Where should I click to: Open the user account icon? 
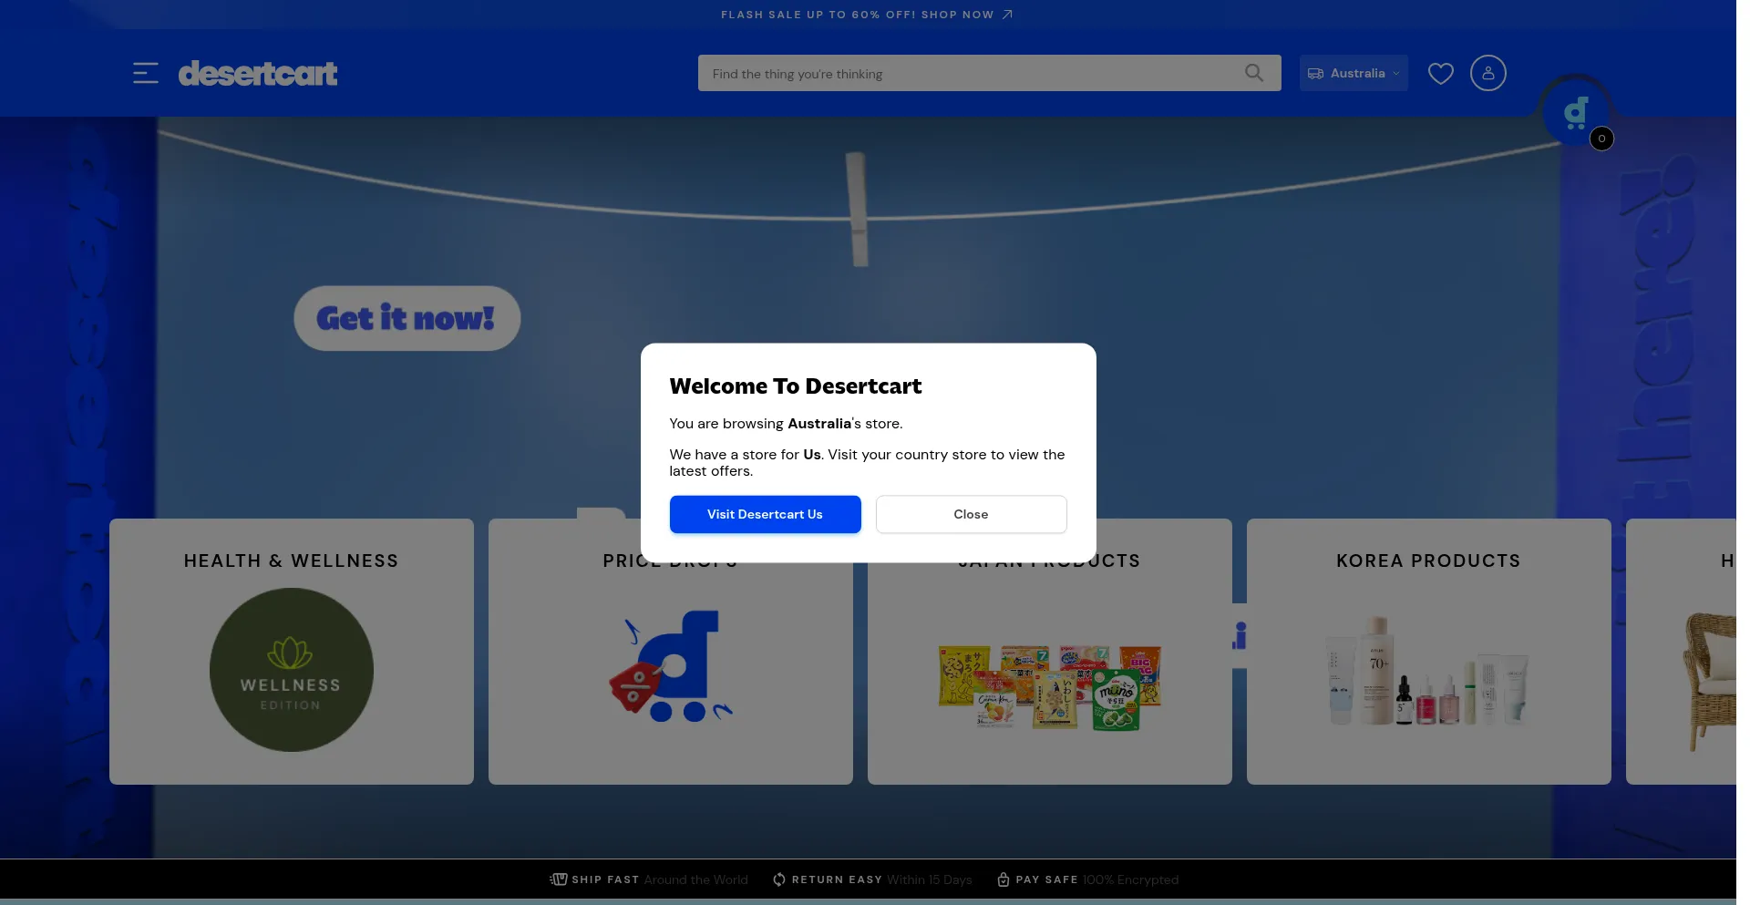(1487, 73)
